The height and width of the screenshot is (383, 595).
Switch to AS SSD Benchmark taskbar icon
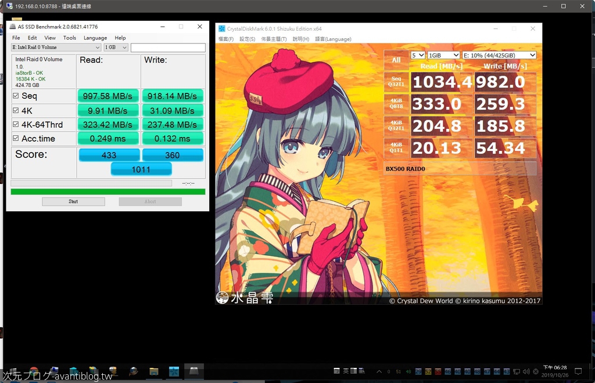tap(194, 371)
